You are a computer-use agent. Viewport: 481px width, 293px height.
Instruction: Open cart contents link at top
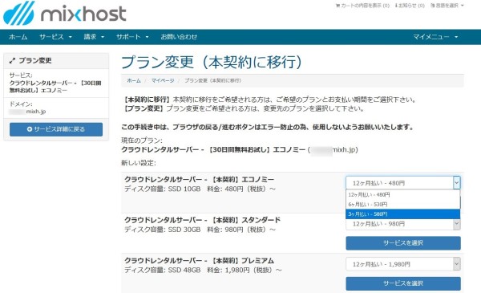click(x=362, y=6)
